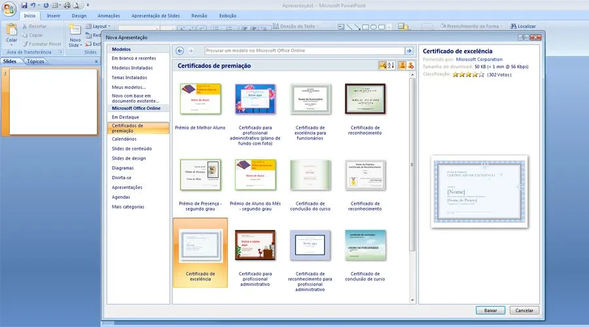Undo with the quick access arrow icon
The height and width of the screenshot is (327, 589).
[33, 5]
